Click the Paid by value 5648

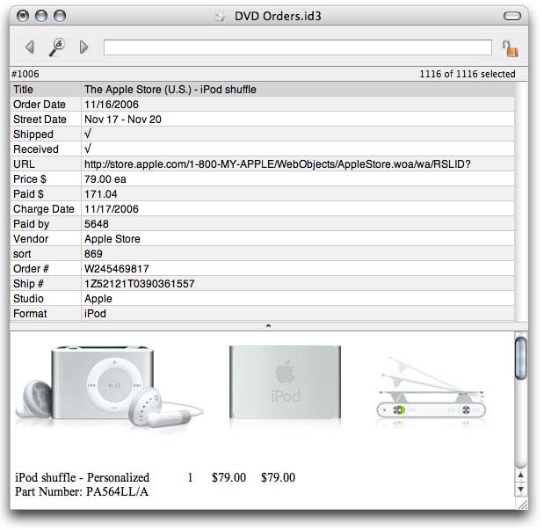(97, 224)
